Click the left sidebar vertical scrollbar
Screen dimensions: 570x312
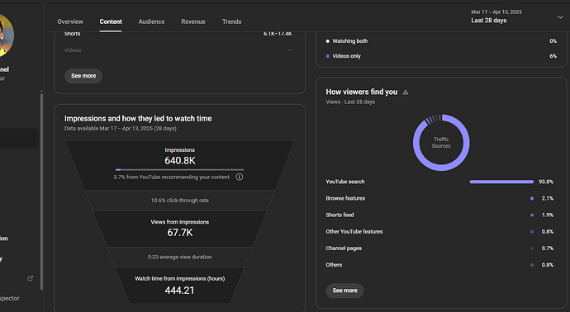(x=41, y=191)
